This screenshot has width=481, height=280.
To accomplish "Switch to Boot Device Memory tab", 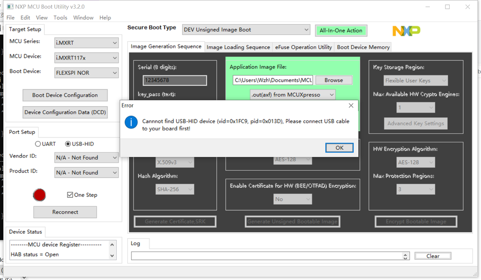I will pos(363,47).
